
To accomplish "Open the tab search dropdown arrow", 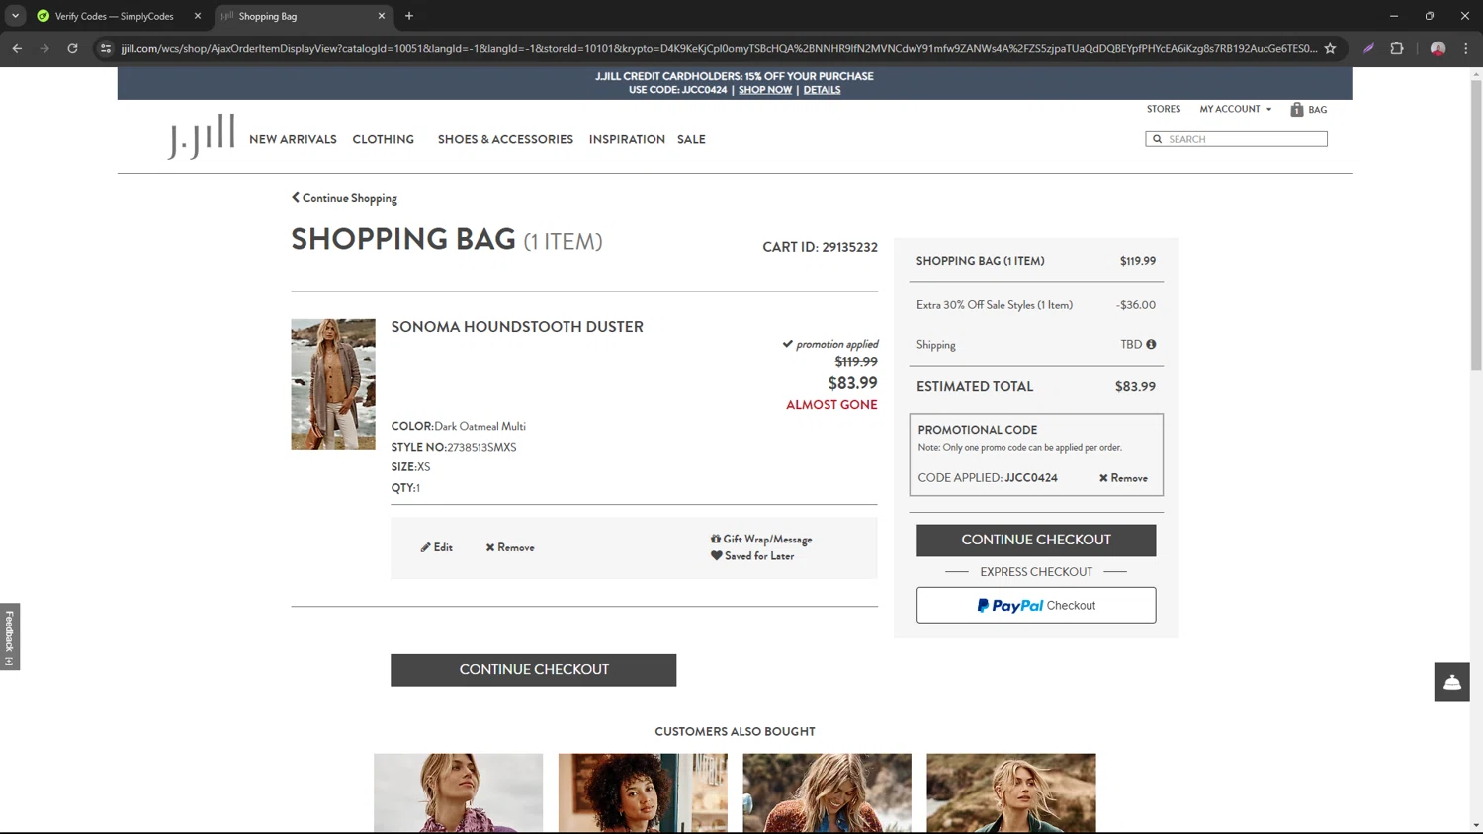I will (15, 16).
